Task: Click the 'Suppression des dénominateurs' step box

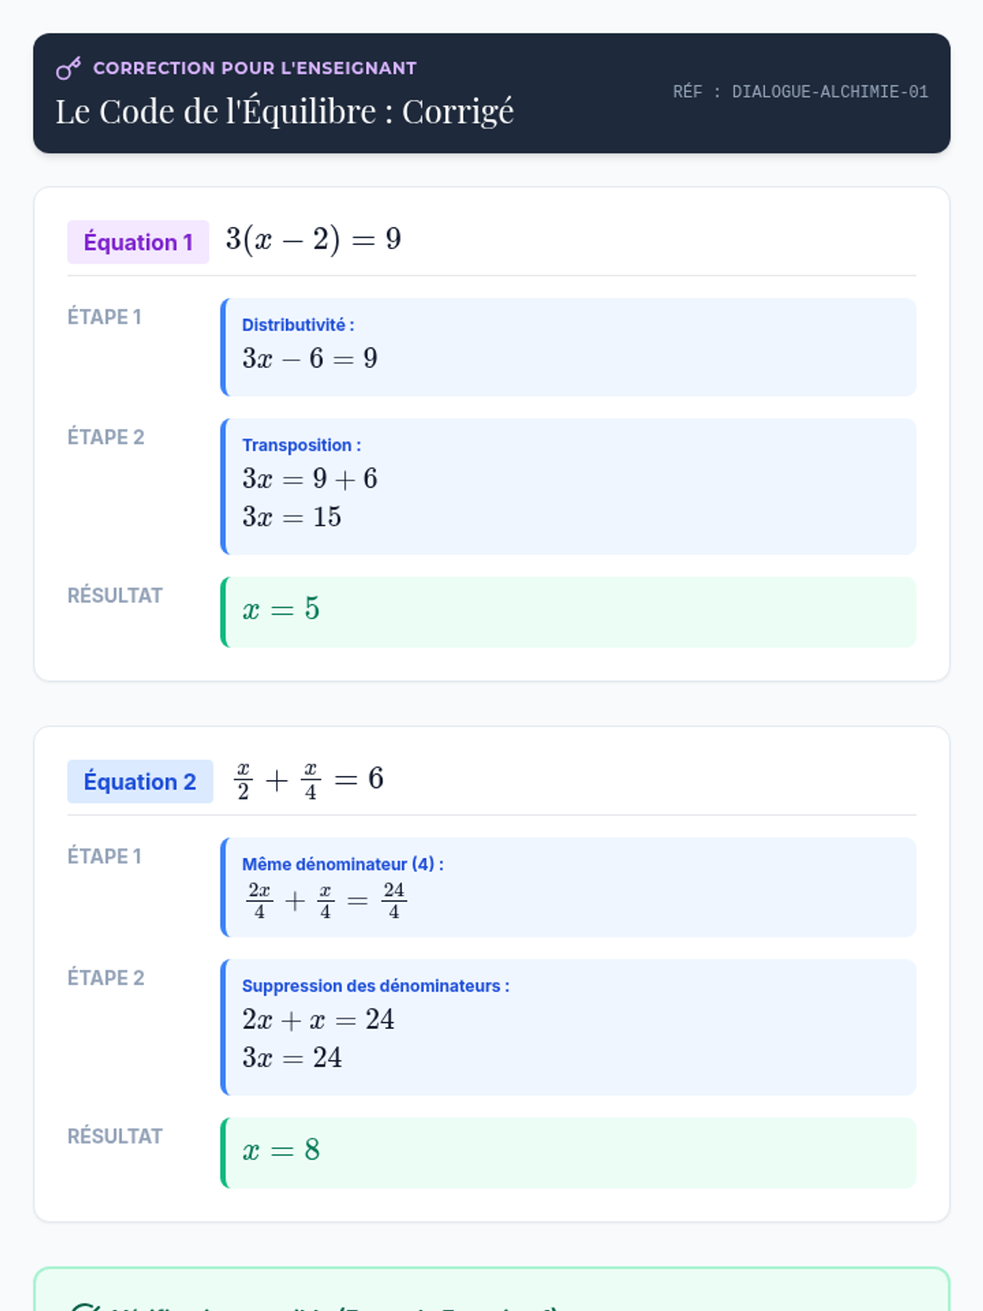Action: click(x=568, y=1027)
